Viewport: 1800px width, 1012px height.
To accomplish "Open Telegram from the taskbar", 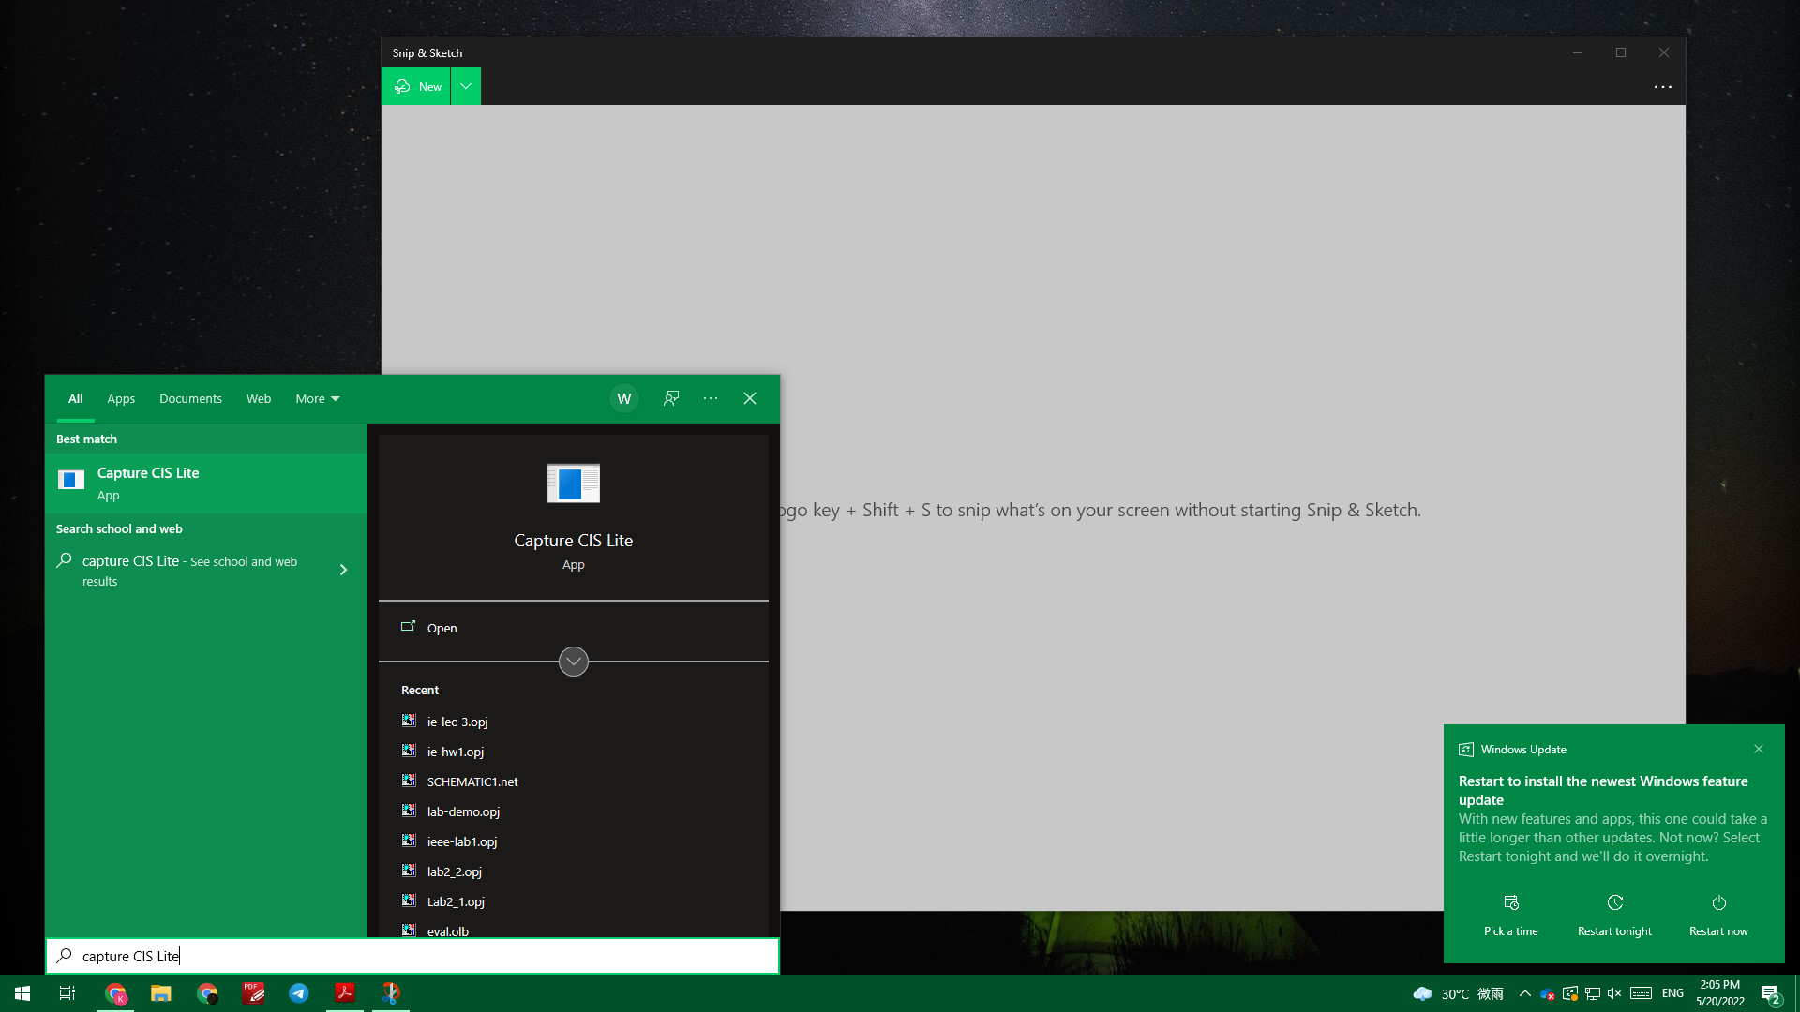I will pos(299,993).
